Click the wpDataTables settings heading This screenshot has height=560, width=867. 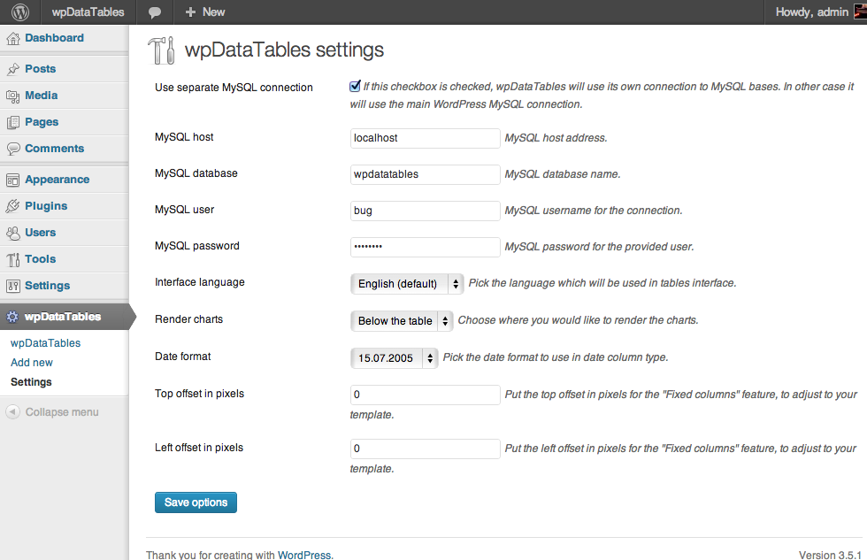[284, 50]
